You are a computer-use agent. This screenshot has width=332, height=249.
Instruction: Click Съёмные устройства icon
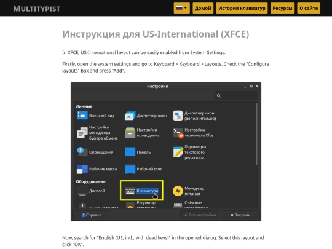(x=178, y=205)
